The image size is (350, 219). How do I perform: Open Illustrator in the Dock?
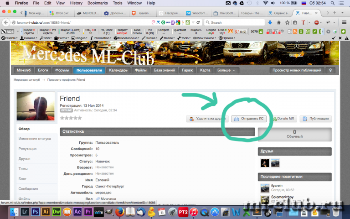pos(46,212)
